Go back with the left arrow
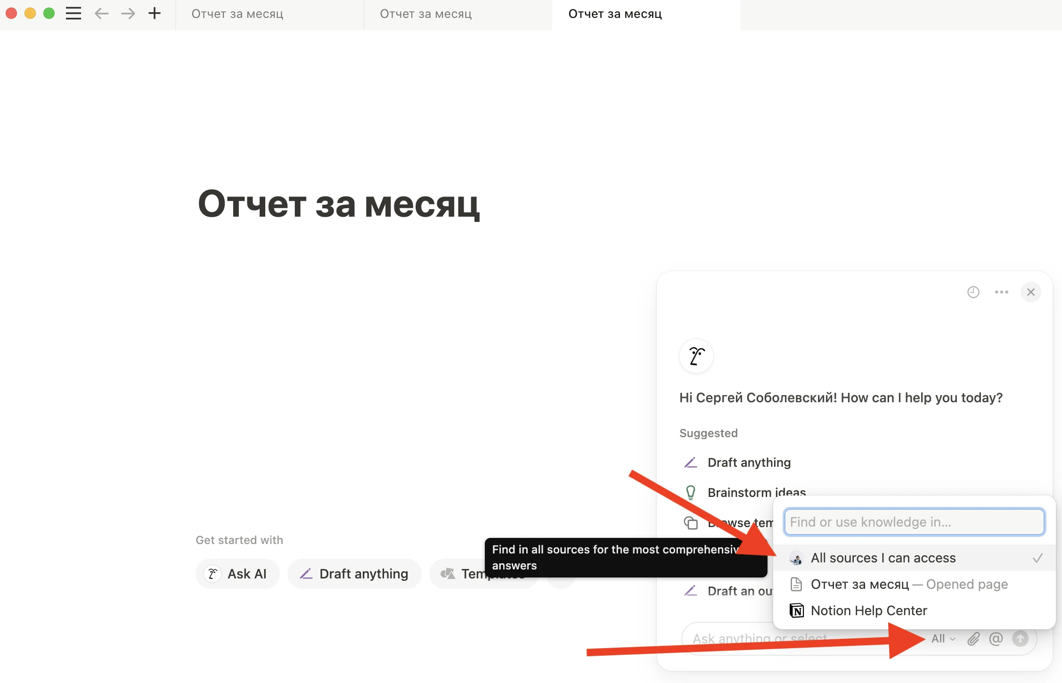1062x683 pixels. [x=101, y=14]
